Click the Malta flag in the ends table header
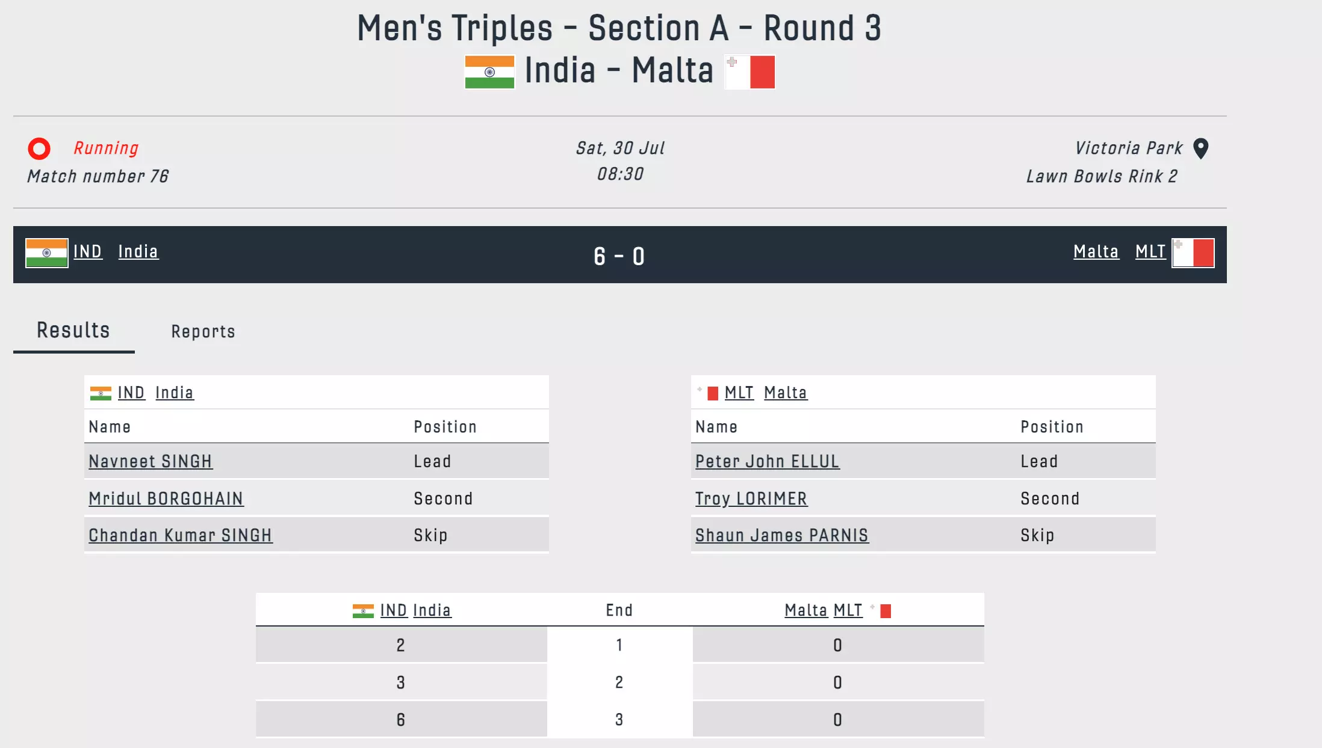This screenshot has width=1322, height=748. [x=881, y=611]
